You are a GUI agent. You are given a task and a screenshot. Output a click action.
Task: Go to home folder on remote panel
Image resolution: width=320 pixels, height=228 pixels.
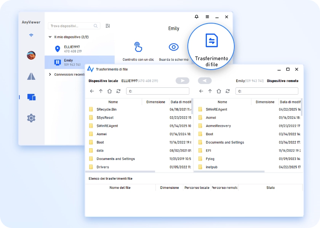[x=219, y=91]
